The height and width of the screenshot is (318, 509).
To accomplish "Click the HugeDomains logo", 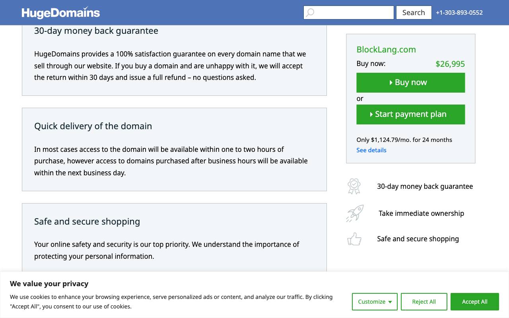I will click(x=61, y=12).
